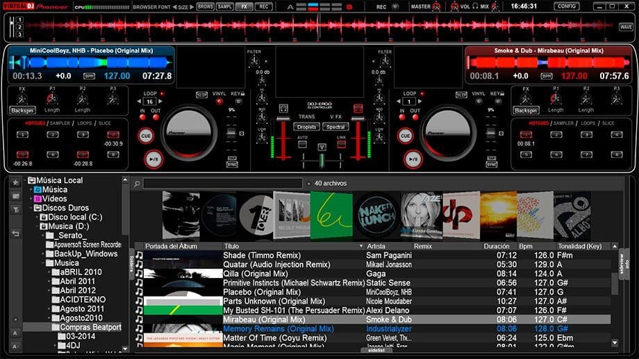Switch left deck pads to SAMPLER

60,123
